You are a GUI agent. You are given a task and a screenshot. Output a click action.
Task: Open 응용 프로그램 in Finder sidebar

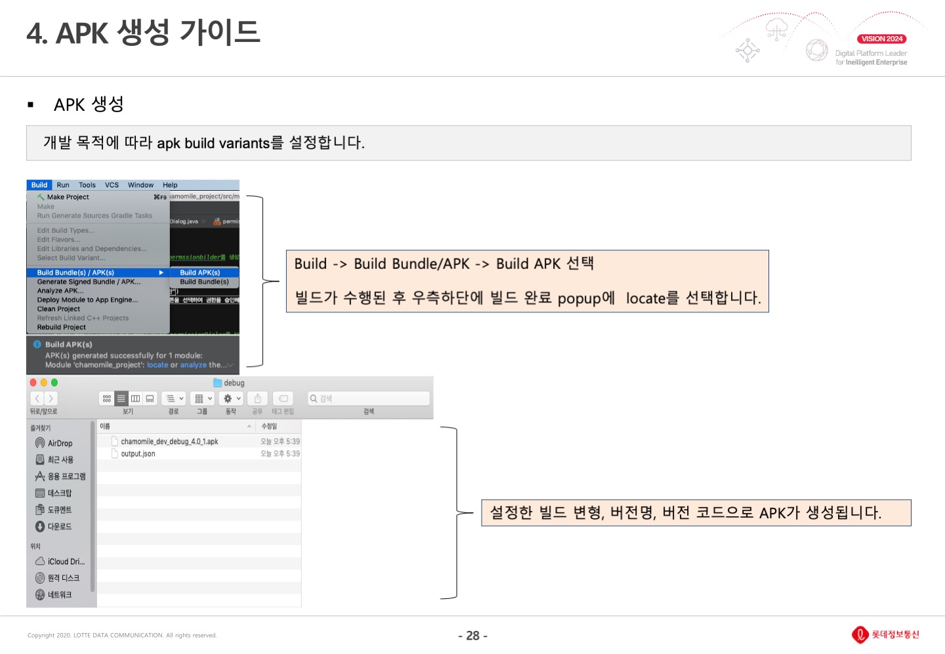click(60, 476)
